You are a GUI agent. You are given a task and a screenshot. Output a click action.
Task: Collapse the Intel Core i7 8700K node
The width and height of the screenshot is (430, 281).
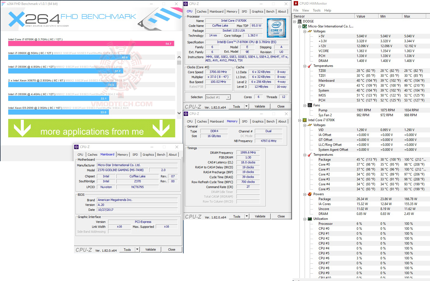pyautogui.click(x=300, y=120)
